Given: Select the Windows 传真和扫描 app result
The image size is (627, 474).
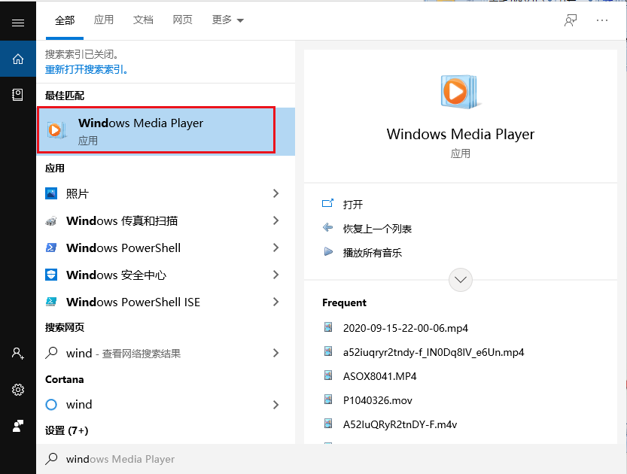Looking at the screenshot, I should [x=166, y=220].
